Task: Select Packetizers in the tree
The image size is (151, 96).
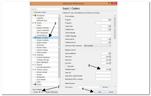Action: 41,77
